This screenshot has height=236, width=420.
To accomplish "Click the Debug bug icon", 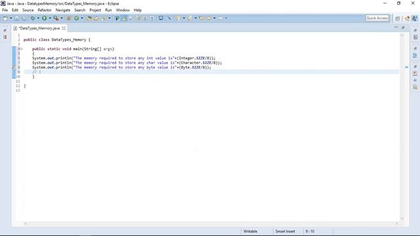I will 33,18.
